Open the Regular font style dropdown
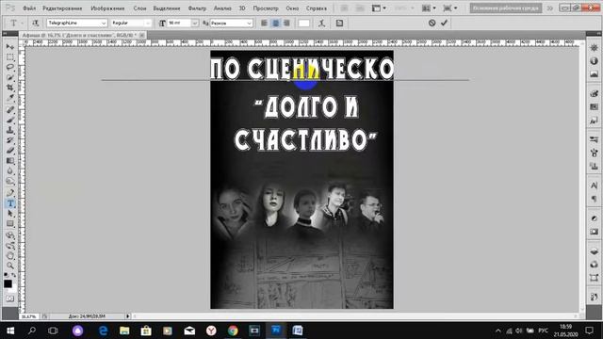 (148, 24)
